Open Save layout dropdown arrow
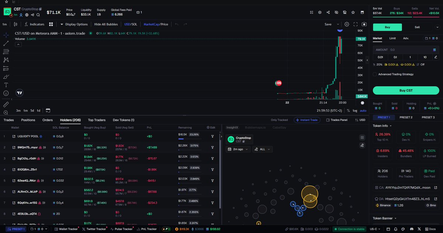 [x=337, y=24]
